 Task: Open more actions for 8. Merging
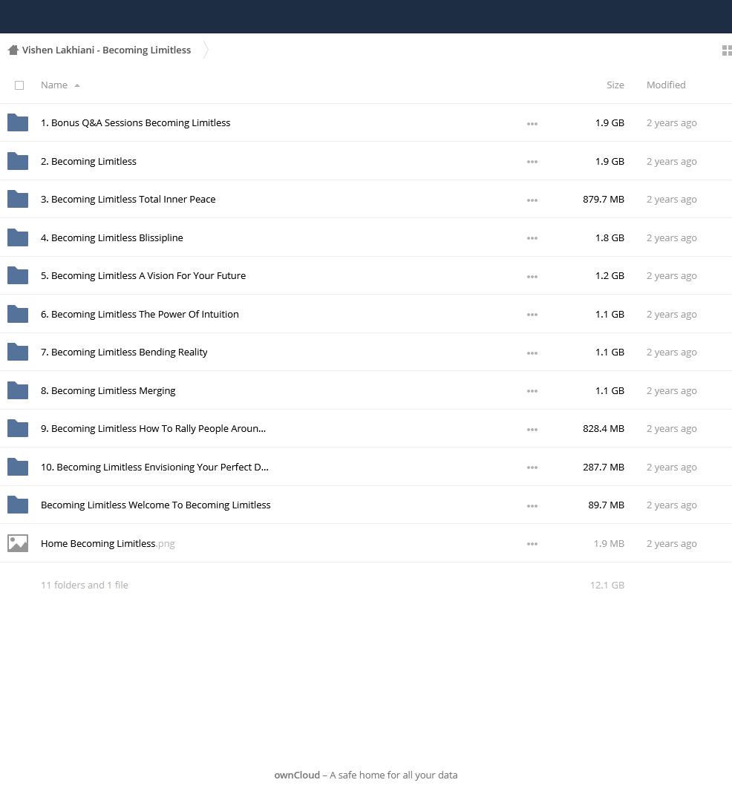532,391
